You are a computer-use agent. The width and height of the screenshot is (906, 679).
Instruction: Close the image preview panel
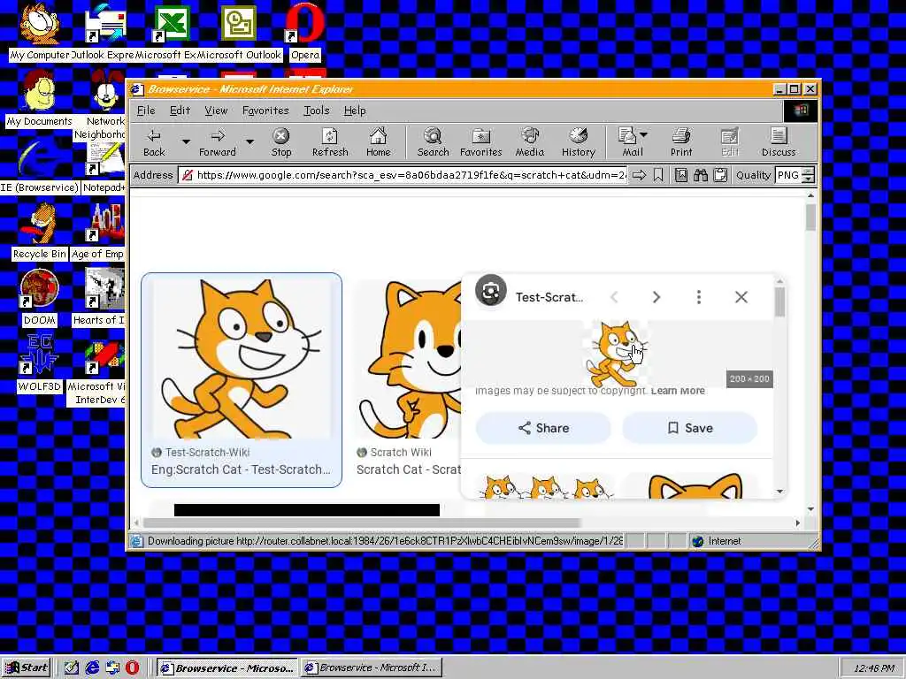coord(741,297)
